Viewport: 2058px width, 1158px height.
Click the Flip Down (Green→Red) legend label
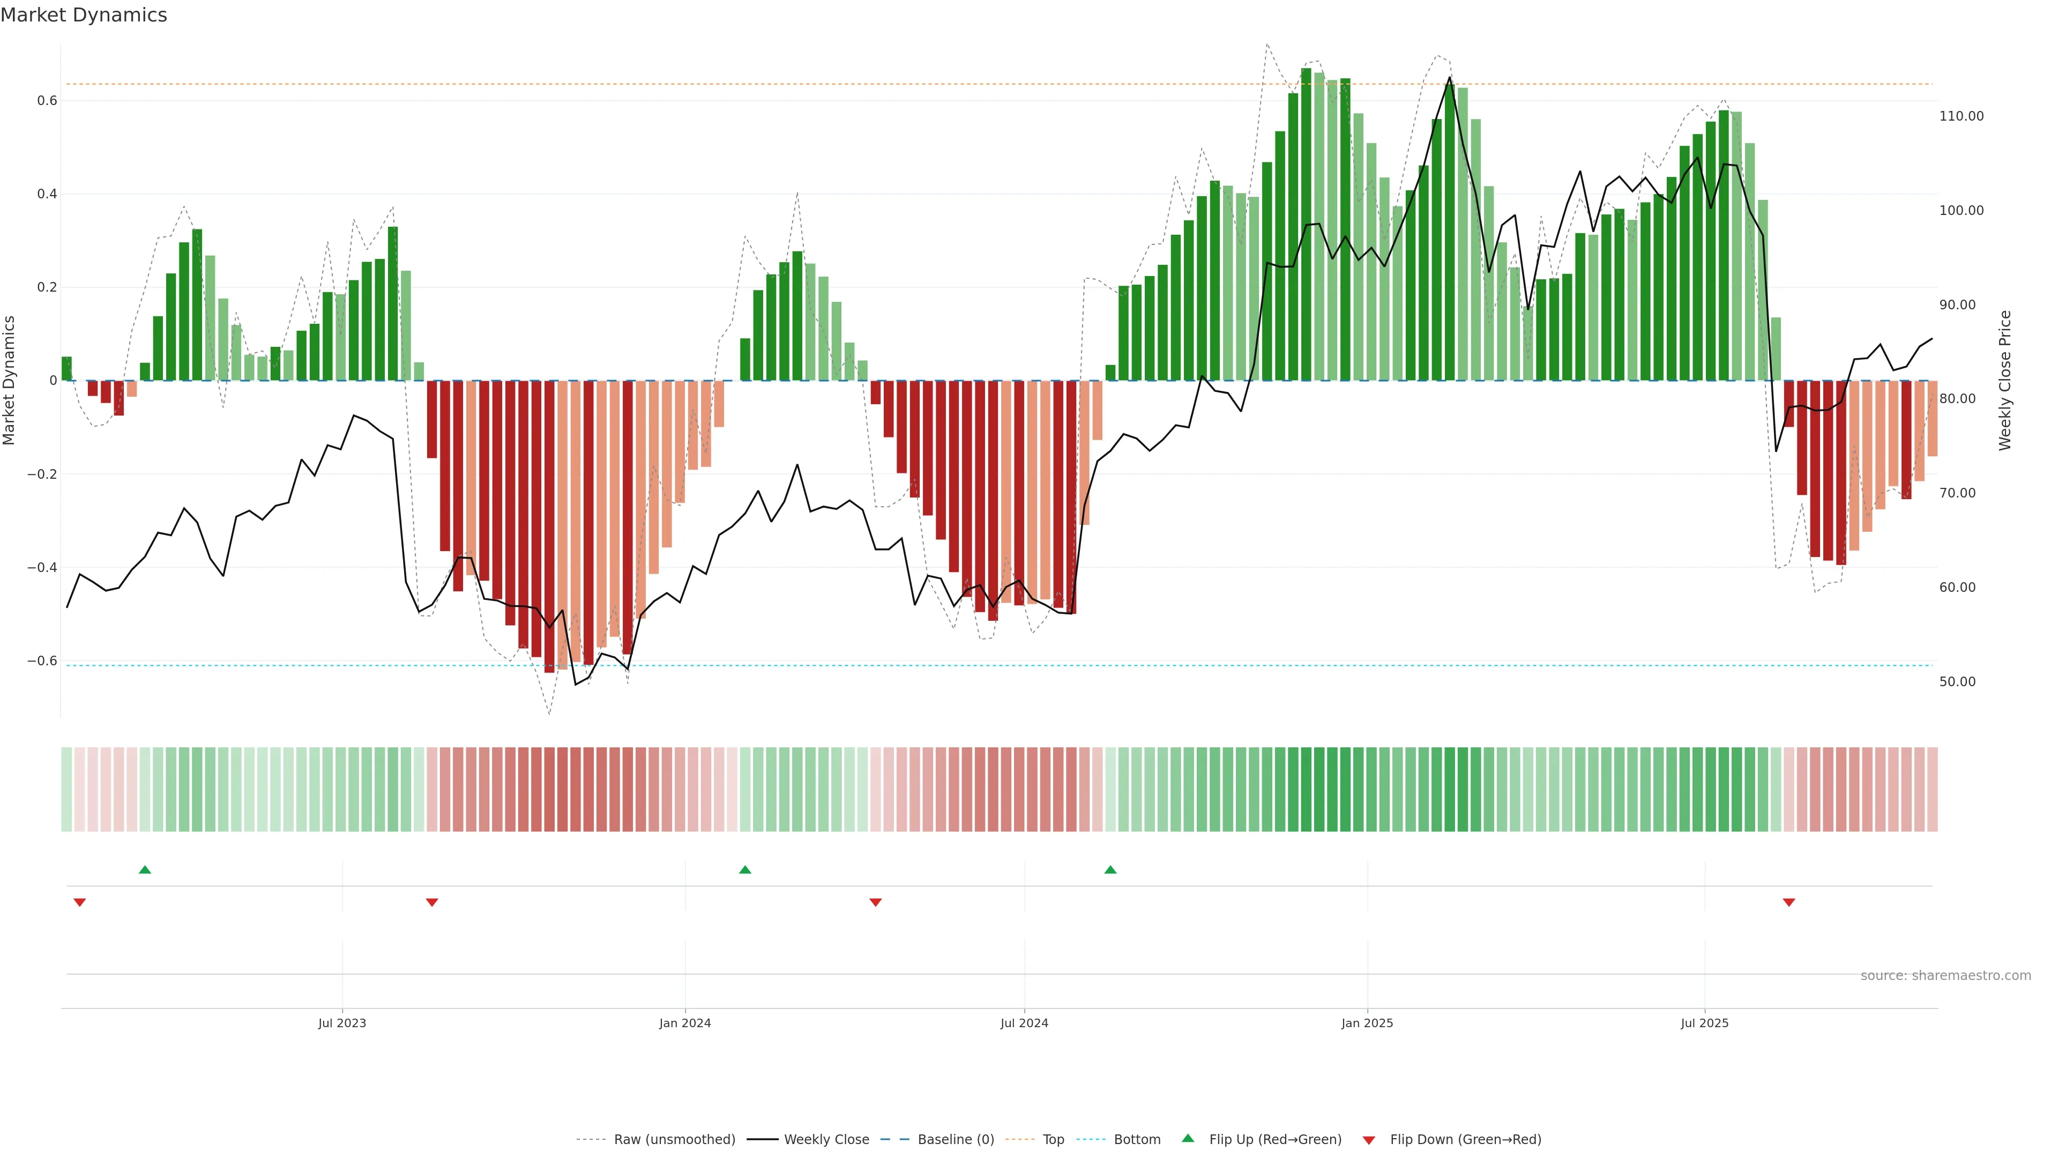tap(1465, 1140)
